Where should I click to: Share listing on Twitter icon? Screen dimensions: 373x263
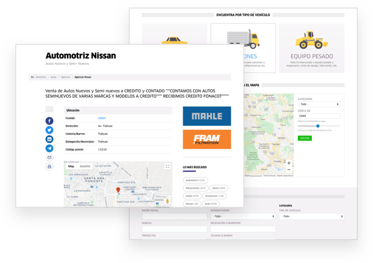[x=49, y=130]
